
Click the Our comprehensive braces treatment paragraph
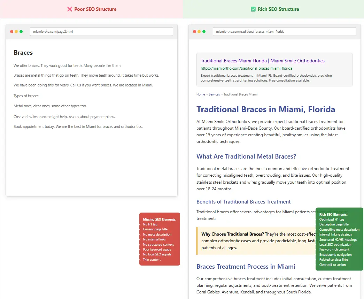(x=274, y=285)
